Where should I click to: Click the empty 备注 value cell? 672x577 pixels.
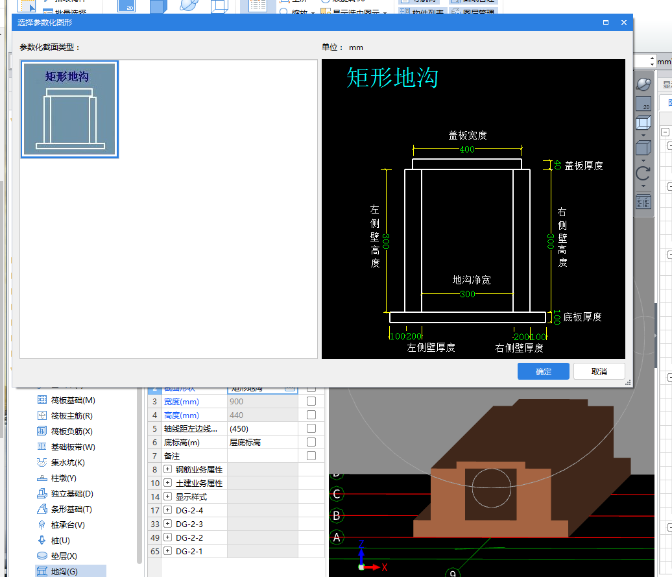coord(262,456)
